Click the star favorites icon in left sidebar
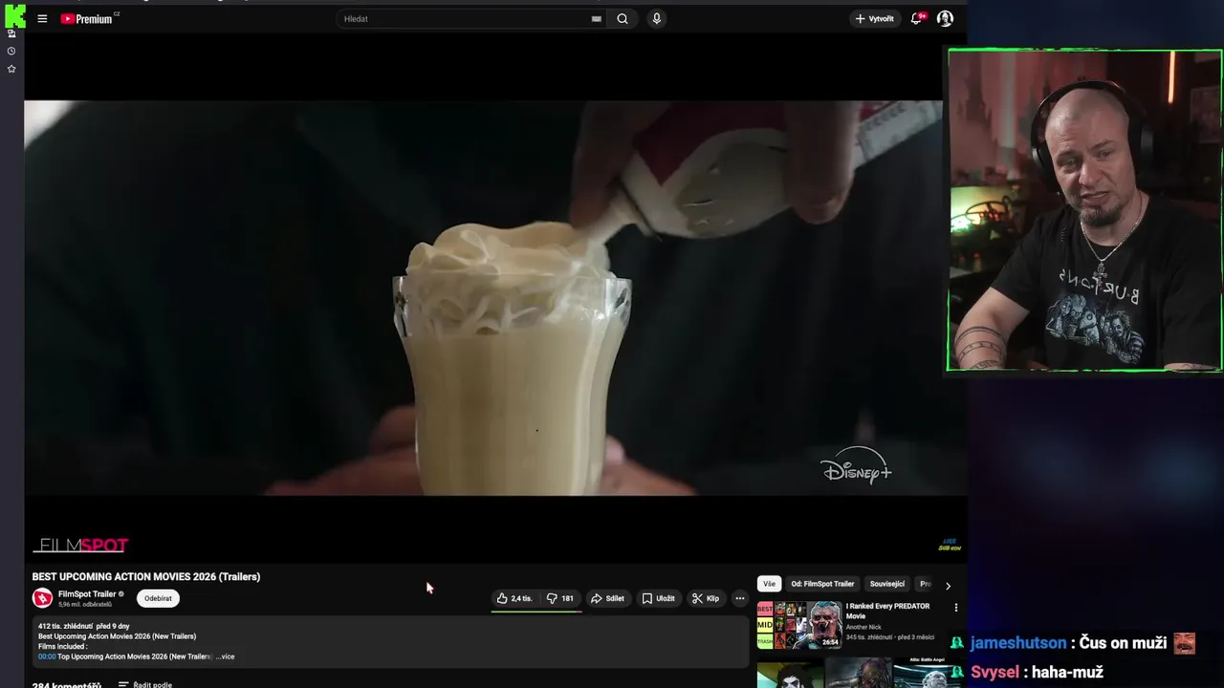The image size is (1224, 688). 11,69
